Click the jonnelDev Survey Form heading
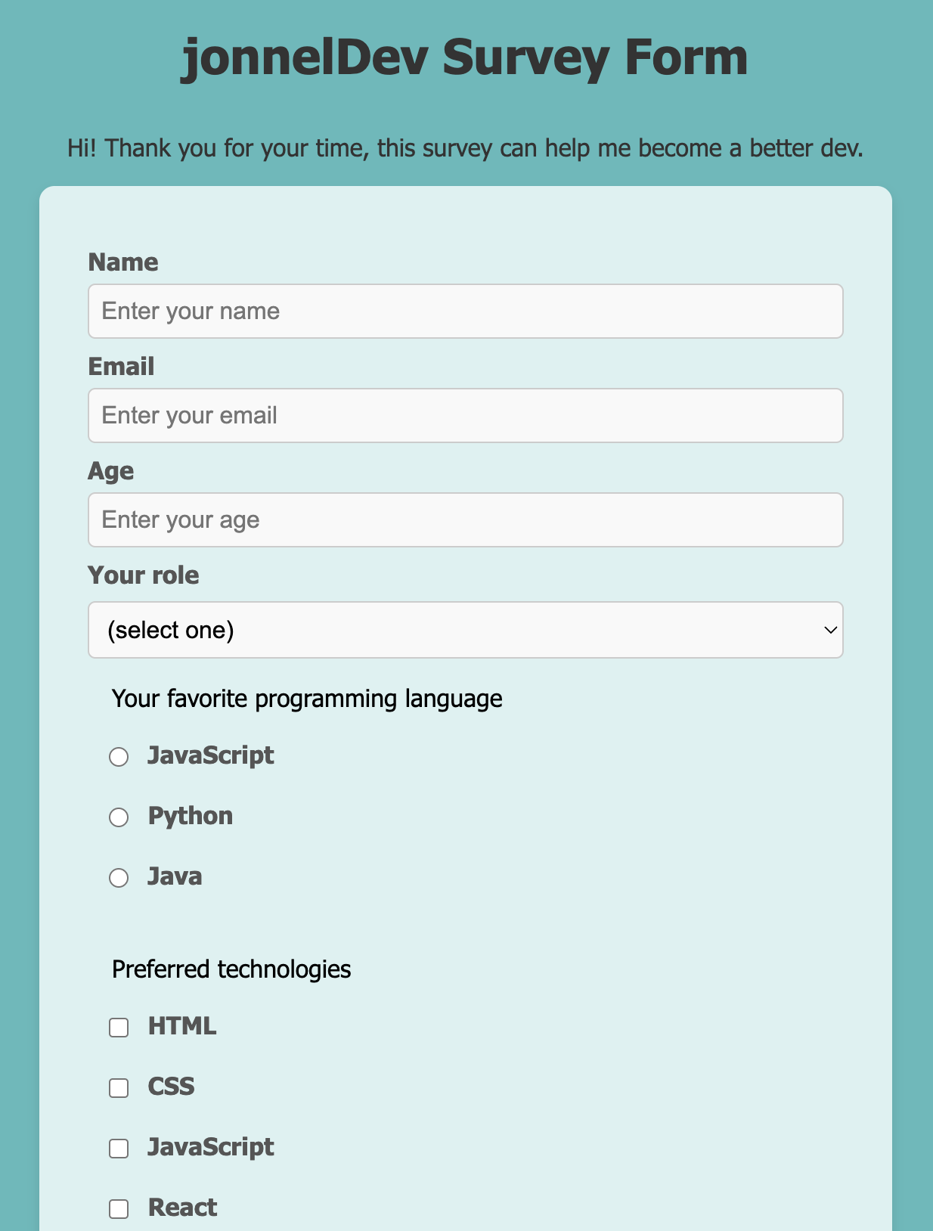This screenshot has height=1231, width=933. pos(465,57)
